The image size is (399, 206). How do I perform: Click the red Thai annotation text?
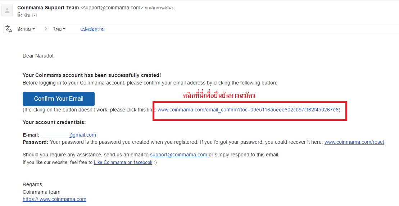[219, 95]
